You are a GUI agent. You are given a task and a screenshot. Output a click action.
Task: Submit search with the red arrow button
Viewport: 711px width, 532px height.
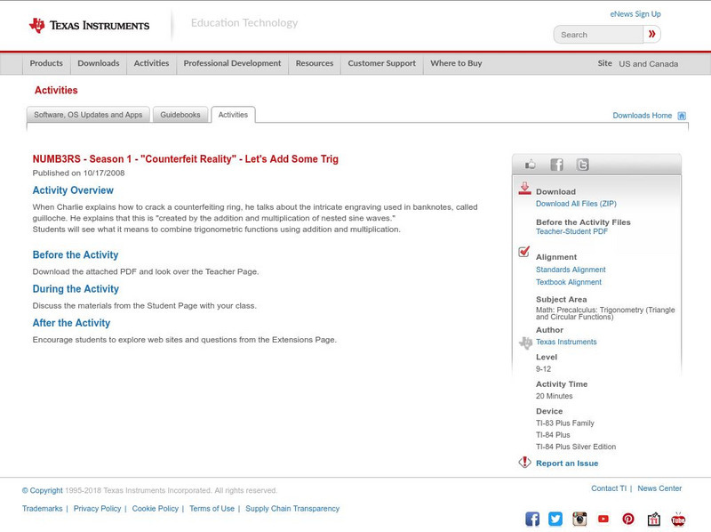coord(651,34)
